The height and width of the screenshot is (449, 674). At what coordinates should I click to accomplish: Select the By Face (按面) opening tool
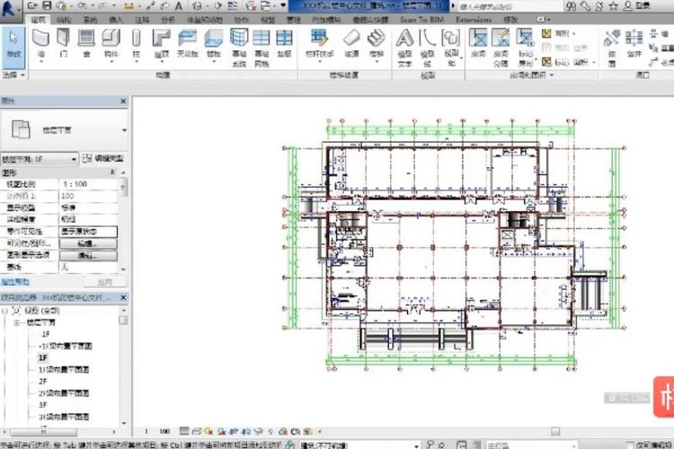click(x=612, y=48)
